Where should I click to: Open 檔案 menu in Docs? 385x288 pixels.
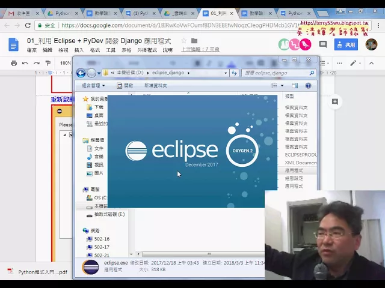(x=32, y=50)
